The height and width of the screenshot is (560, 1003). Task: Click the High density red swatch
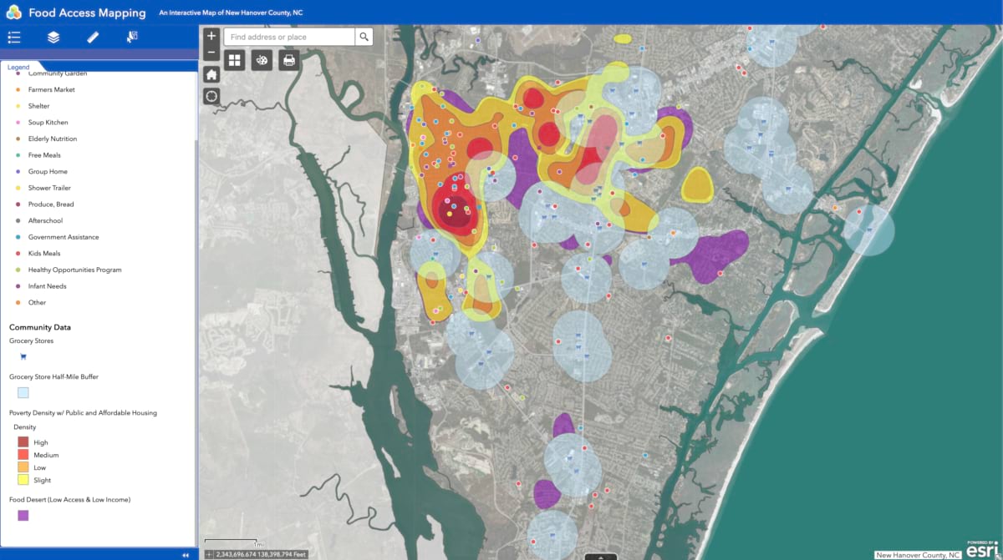click(x=23, y=442)
